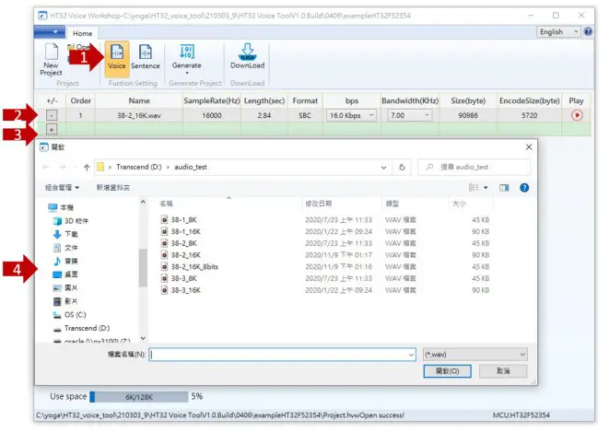Click the Open (O) button in dialog
The image size is (609, 432).
[x=448, y=371]
